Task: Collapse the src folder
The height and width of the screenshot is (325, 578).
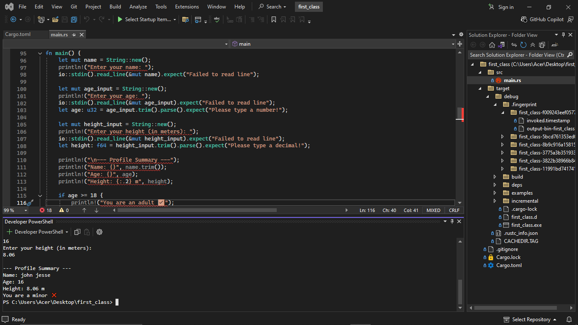Action: (480, 72)
